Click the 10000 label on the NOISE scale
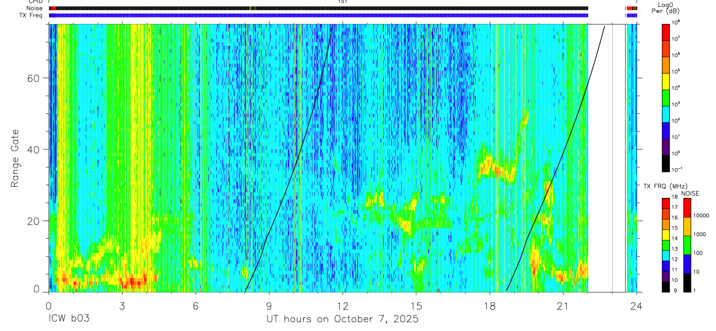Image resolution: width=716 pixels, height=331 pixels. pyautogui.click(x=701, y=215)
